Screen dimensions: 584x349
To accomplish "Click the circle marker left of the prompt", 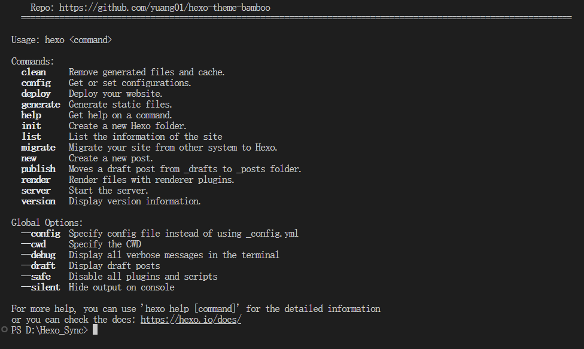I will [x=5, y=330].
